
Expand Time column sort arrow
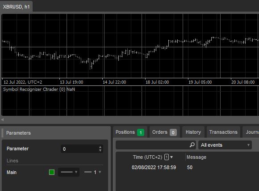[x=171, y=157]
